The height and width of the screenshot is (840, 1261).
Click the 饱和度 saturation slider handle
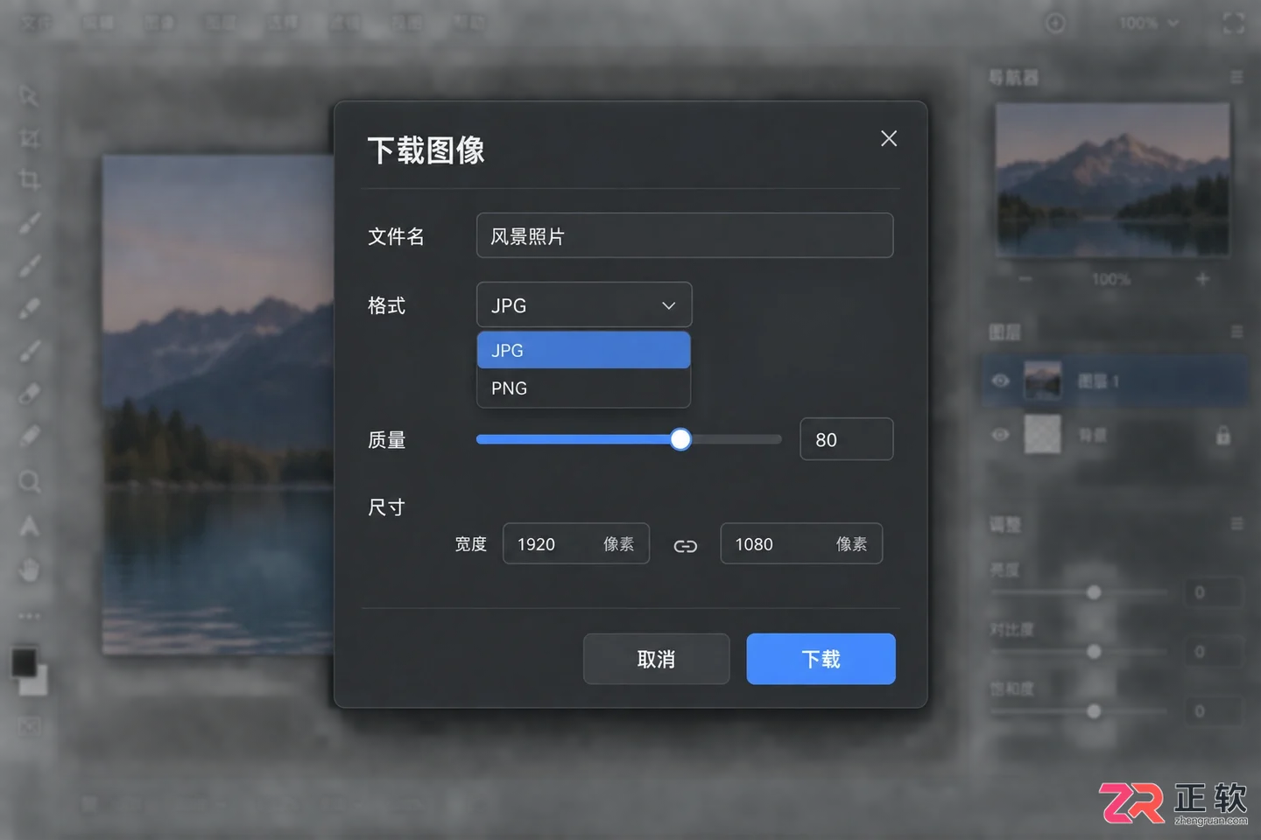pyautogui.click(x=1094, y=711)
